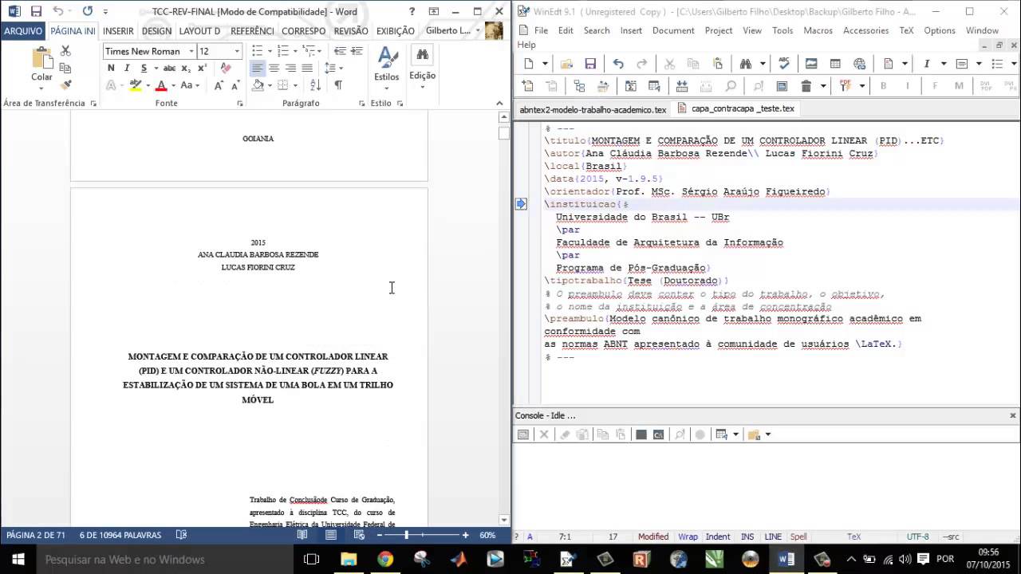Click the 60% zoom level in Word

pos(487,535)
